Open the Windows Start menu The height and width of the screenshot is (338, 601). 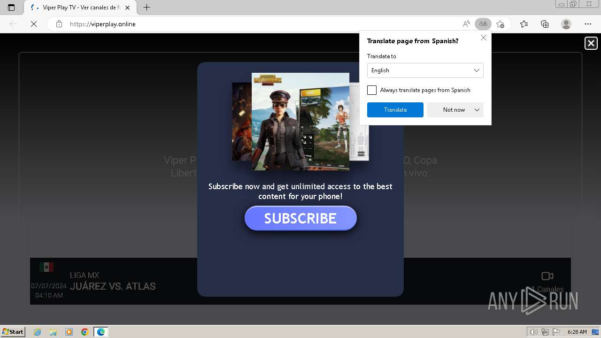click(13, 332)
